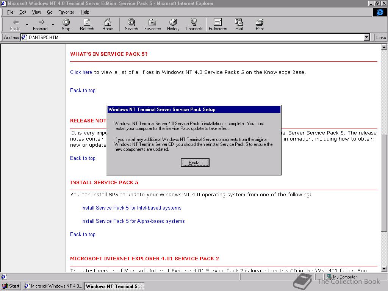
Task: Open the Address bar dropdown arrow
Action: 367,38
